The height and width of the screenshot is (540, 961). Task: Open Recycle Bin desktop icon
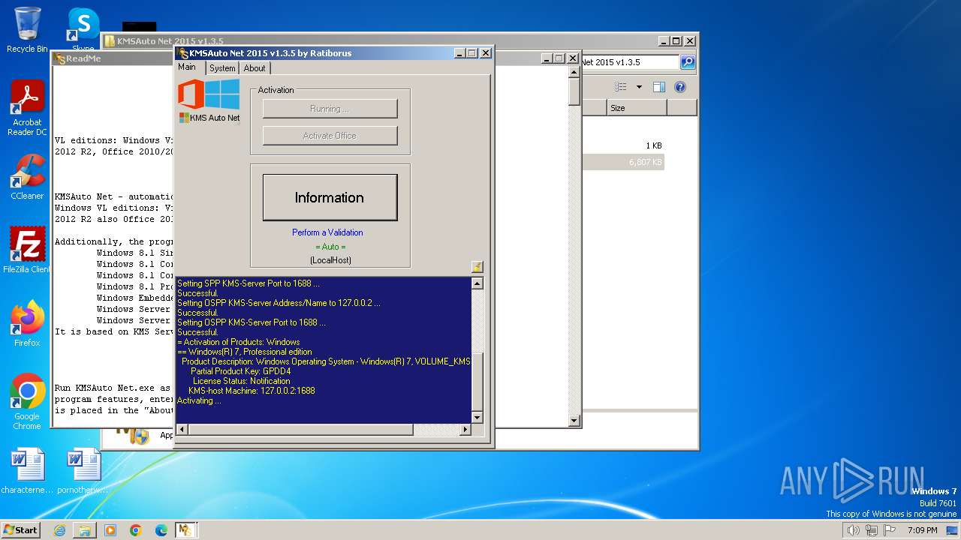pyautogui.click(x=27, y=31)
